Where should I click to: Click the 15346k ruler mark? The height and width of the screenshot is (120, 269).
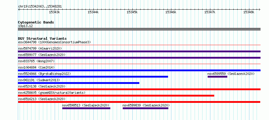(x=171, y=12)
